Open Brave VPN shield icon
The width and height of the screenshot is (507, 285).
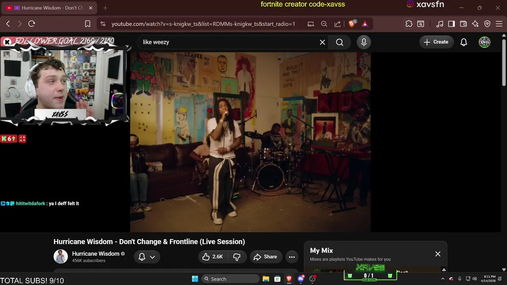(488, 24)
